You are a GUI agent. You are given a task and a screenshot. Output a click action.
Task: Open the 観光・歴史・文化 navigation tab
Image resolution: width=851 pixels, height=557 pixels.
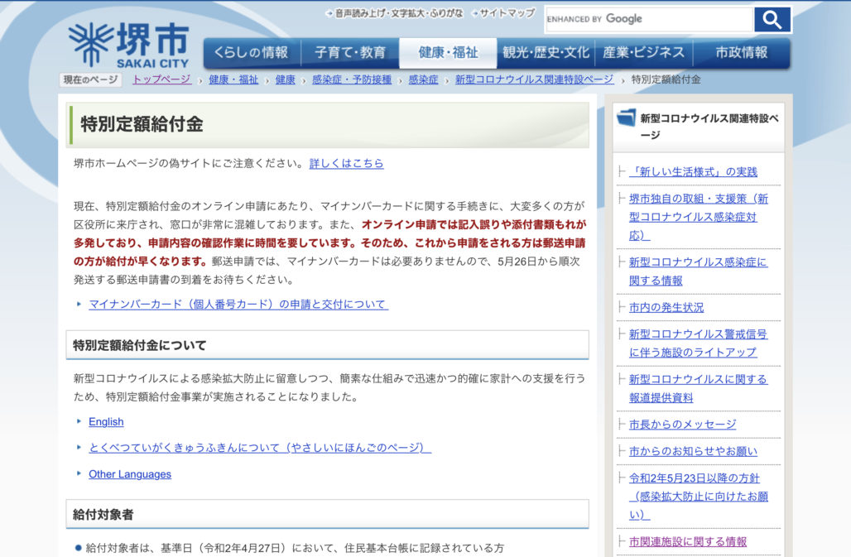point(546,53)
